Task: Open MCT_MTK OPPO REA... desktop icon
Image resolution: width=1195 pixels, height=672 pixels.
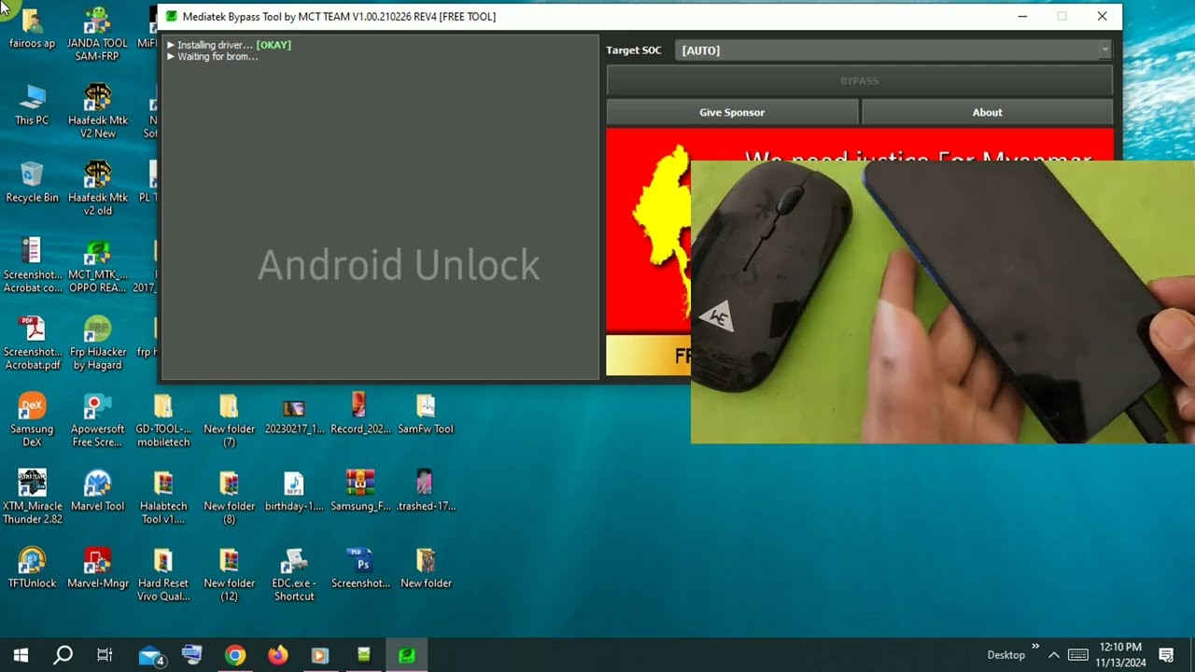Action: (97, 266)
